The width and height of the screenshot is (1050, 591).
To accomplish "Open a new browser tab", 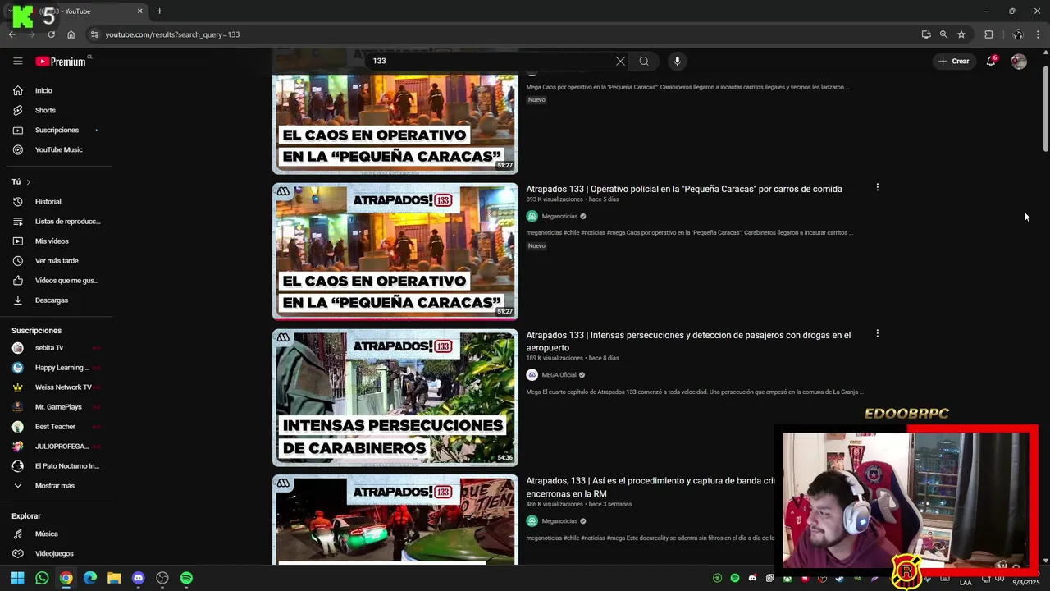I will point(159,11).
